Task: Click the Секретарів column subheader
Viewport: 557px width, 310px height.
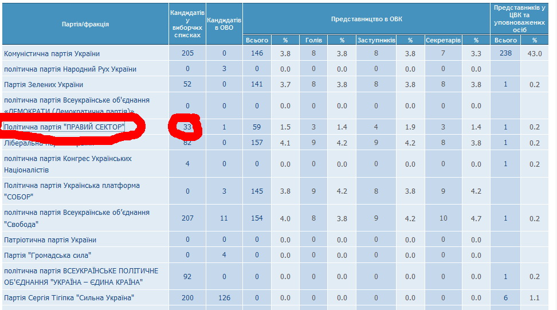Action: pyautogui.click(x=443, y=40)
